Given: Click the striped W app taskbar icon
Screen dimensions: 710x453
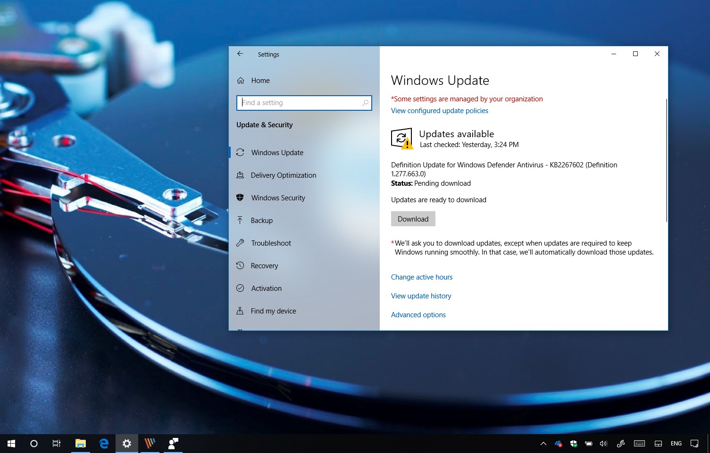Looking at the screenshot, I should pyautogui.click(x=150, y=444).
